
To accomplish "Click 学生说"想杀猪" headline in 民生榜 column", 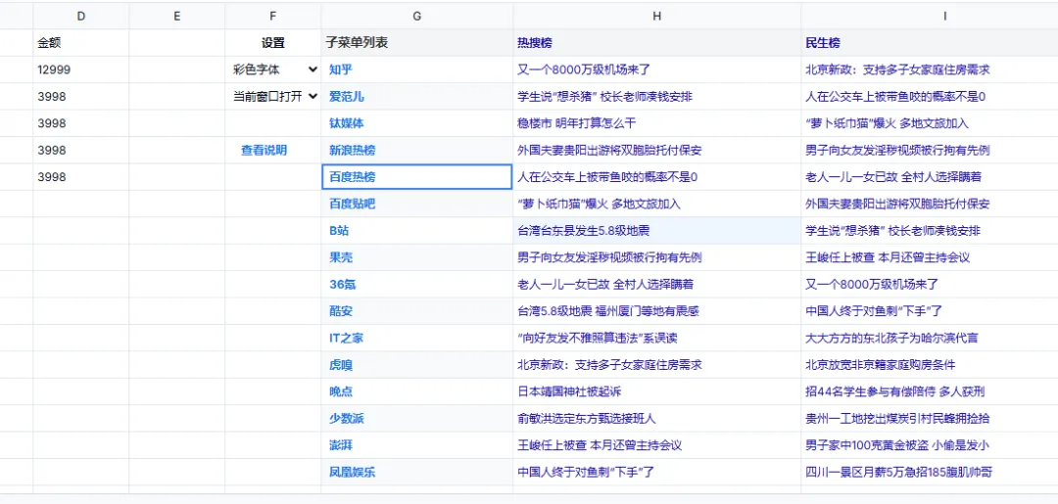I will point(892,230).
